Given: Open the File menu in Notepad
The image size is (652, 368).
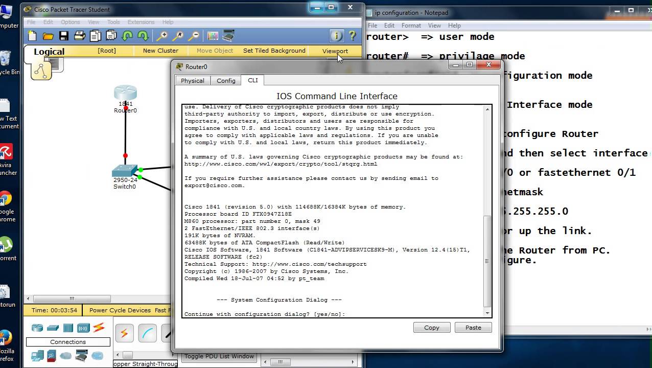Looking at the screenshot, I should coord(372,26).
